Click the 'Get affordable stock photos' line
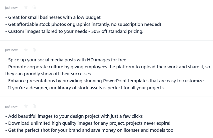Image resolution: width=213 pixels, height=138 pixels. click(83, 24)
